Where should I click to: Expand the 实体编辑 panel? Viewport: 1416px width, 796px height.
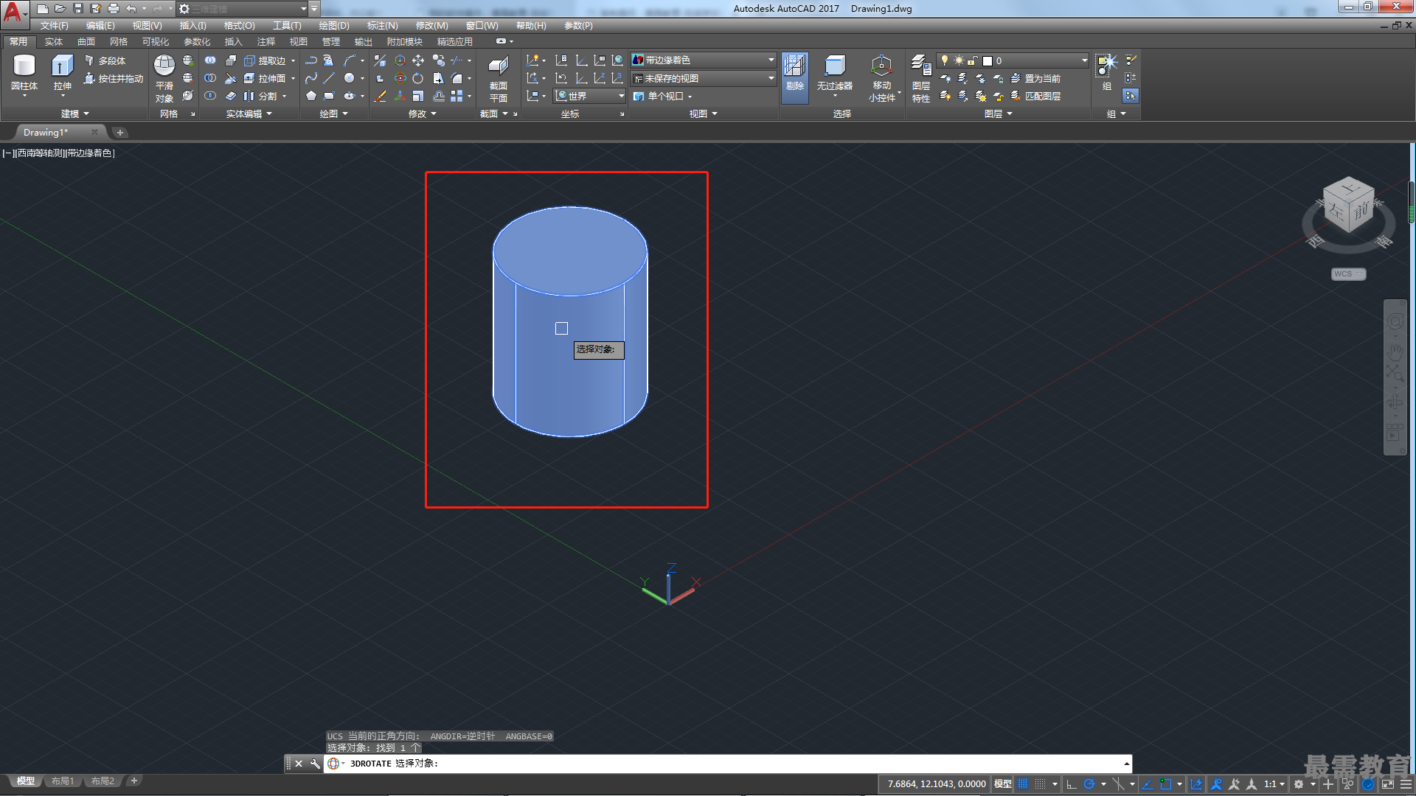pos(249,114)
